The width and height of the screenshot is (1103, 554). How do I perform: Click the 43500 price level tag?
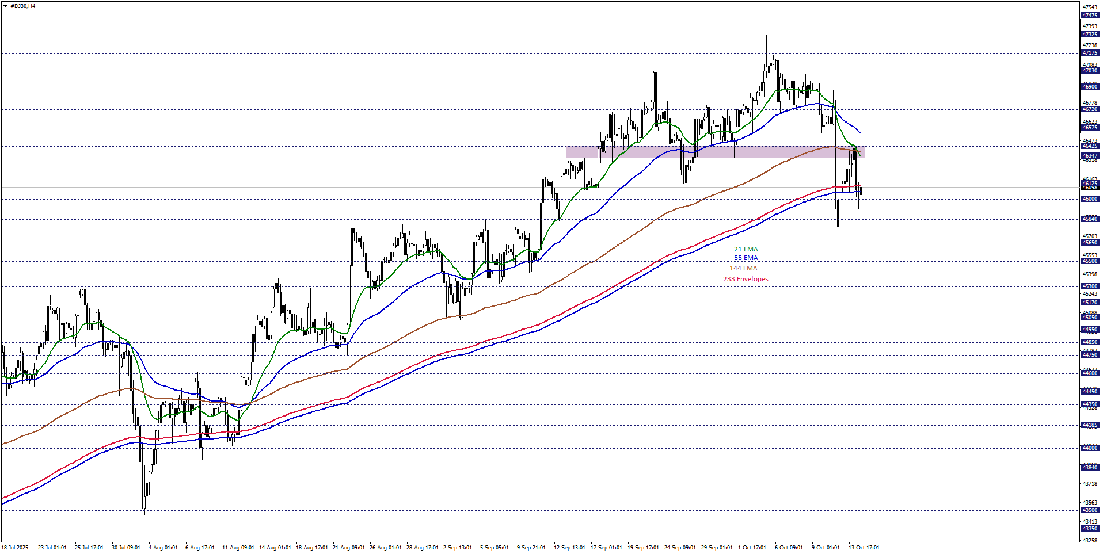(x=1090, y=510)
